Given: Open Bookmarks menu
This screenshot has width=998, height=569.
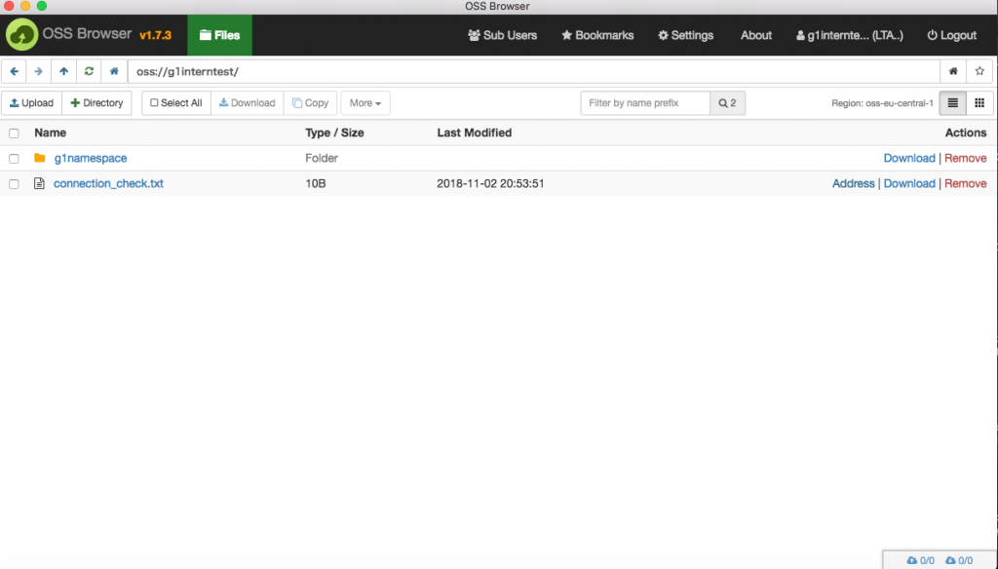Looking at the screenshot, I should coord(597,35).
